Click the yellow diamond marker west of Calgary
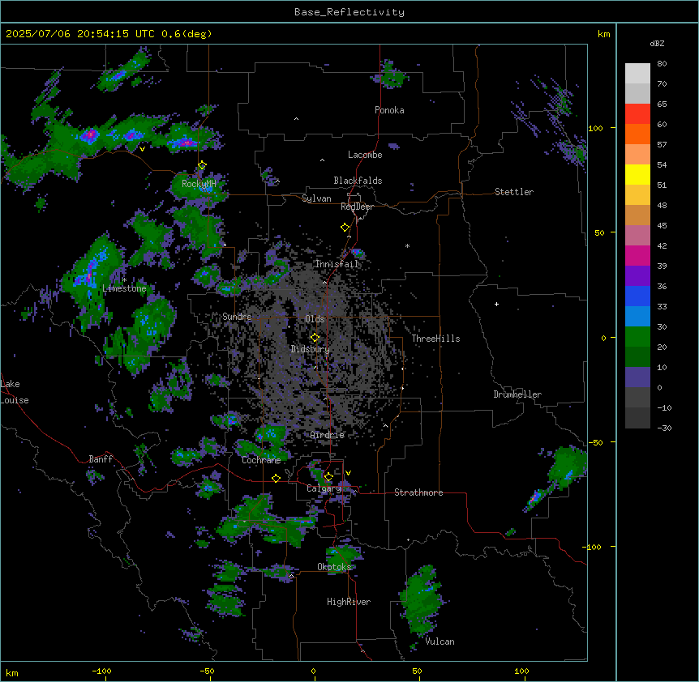Viewport: 699px width, 682px height. pyautogui.click(x=276, y=478)
